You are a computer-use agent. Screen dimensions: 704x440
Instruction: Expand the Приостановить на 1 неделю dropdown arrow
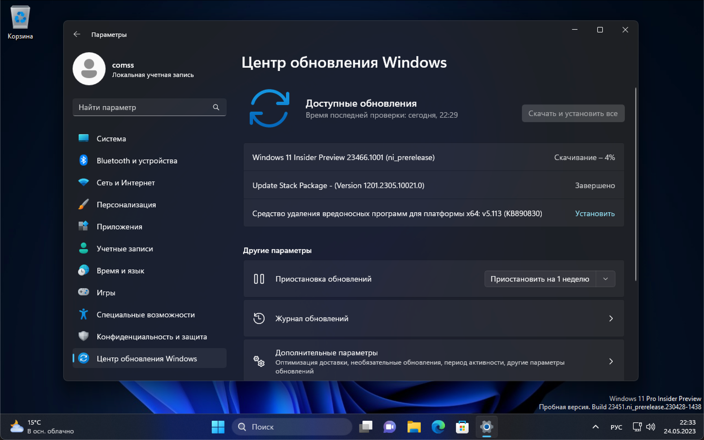[605, 278]
